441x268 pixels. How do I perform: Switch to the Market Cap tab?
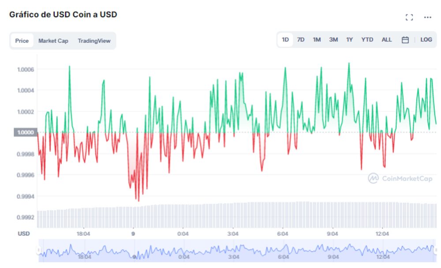[x=53, y=41]
